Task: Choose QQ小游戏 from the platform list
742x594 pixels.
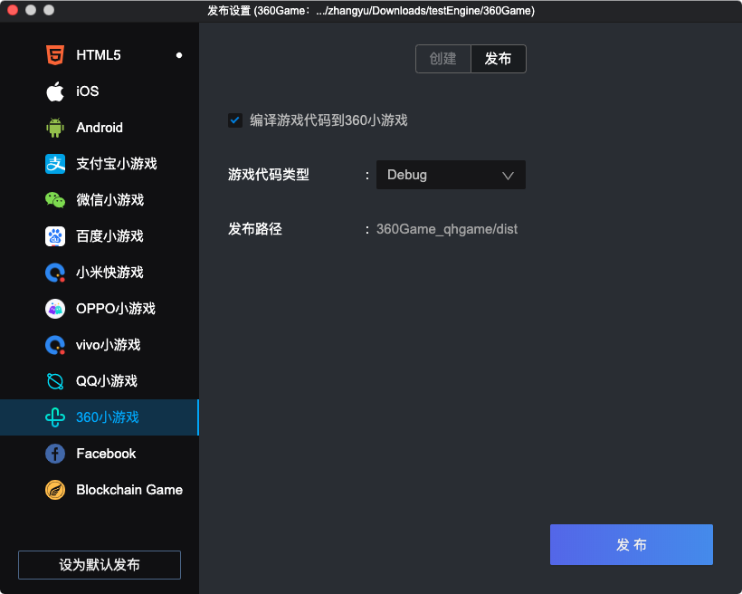Action: [106, 381]
